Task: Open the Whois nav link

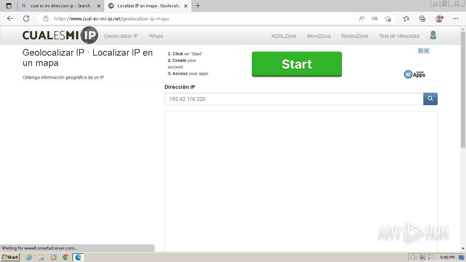Action: 156,36
